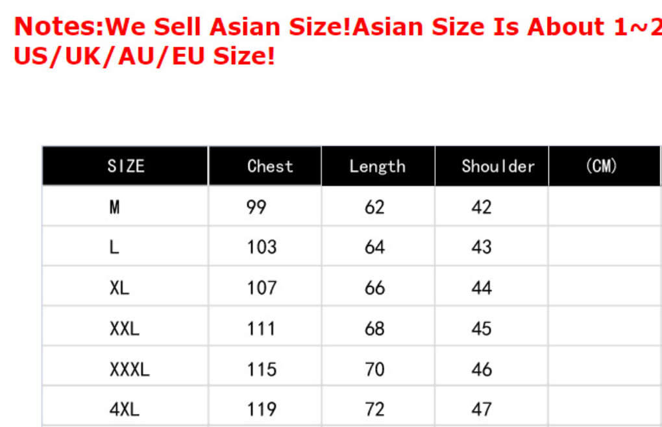Click the SIZE column header

click(126, 166)
